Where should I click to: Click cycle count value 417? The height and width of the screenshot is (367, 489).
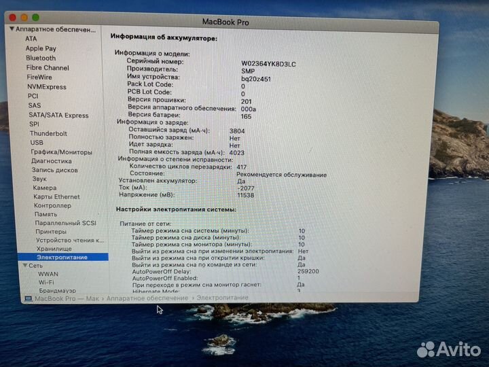point(241,167)
